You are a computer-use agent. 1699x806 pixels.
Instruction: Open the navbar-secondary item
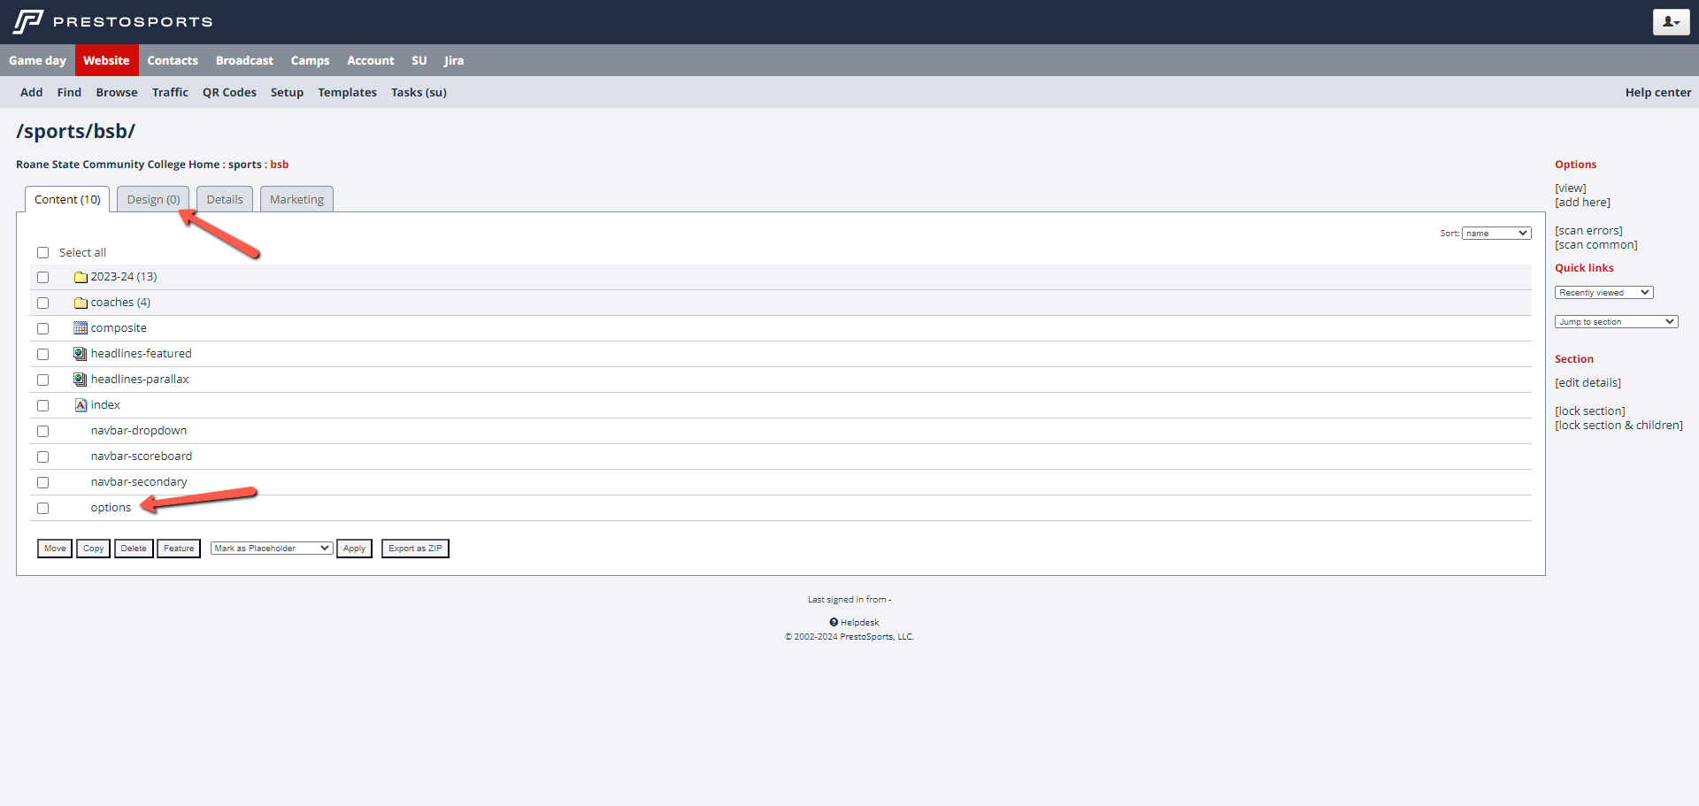pos(139,482)
